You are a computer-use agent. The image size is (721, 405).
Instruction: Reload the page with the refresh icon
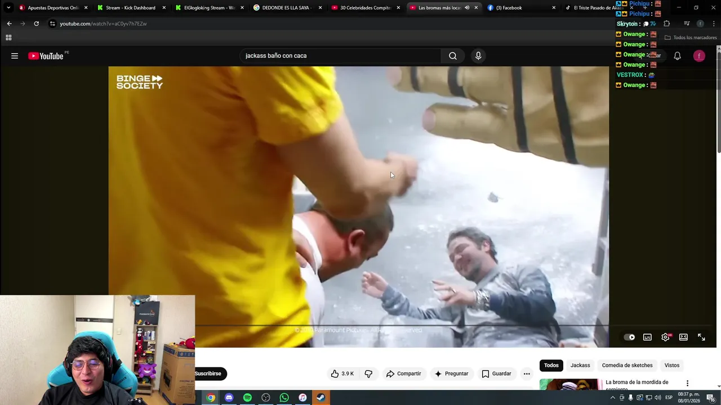point(36,24)
